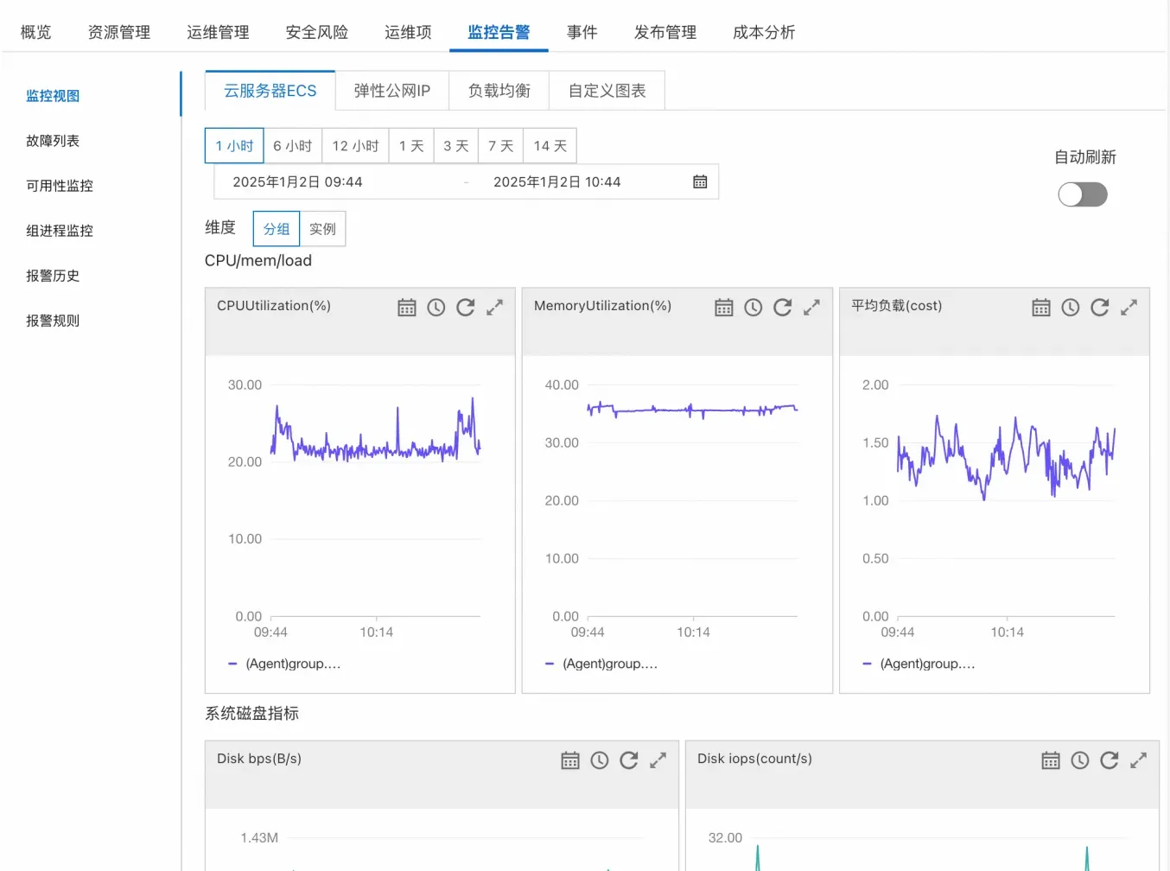The image size is (1170, 871).
Task: Toggle 平均负载 legend (Agent)group series
Action: coord(919,664)
